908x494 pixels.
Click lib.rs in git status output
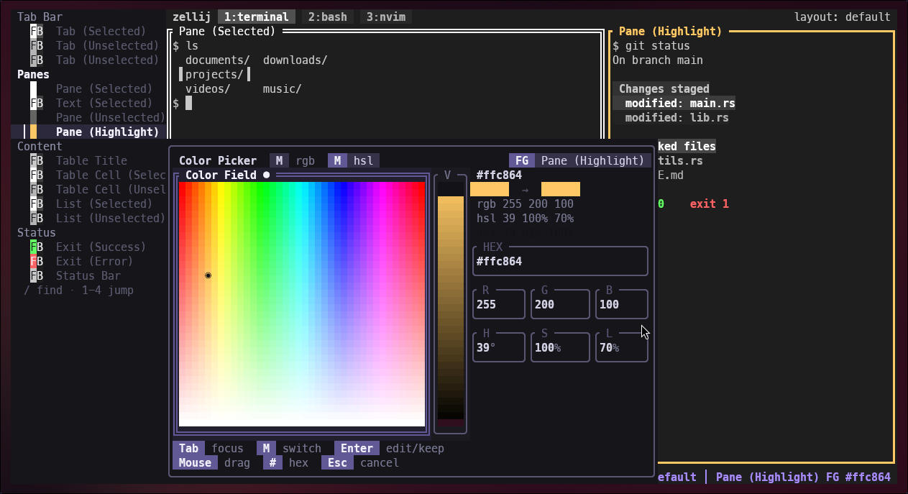(x=710, y=117)
